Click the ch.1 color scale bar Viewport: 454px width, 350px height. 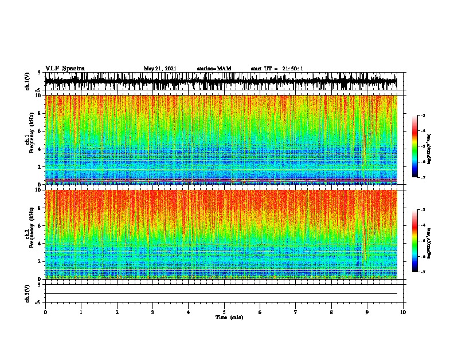pos(415,146)
